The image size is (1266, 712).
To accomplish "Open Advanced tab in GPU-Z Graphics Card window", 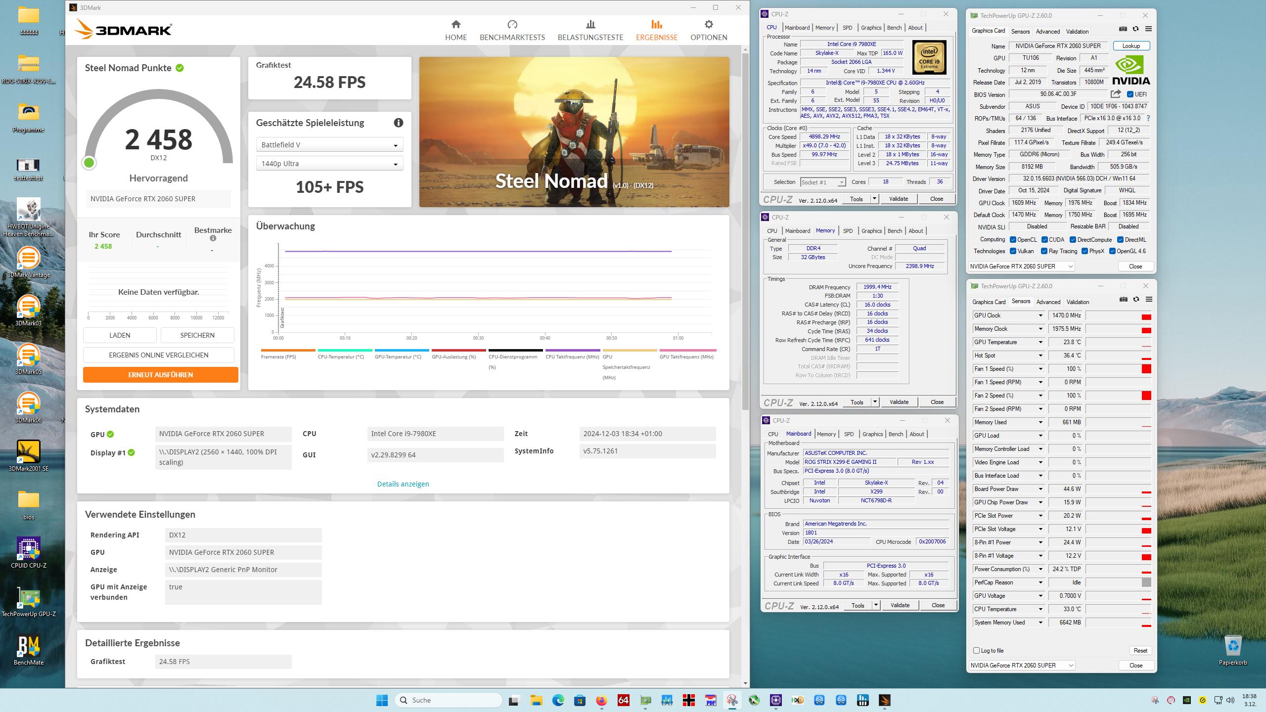I will [1047, 31].
